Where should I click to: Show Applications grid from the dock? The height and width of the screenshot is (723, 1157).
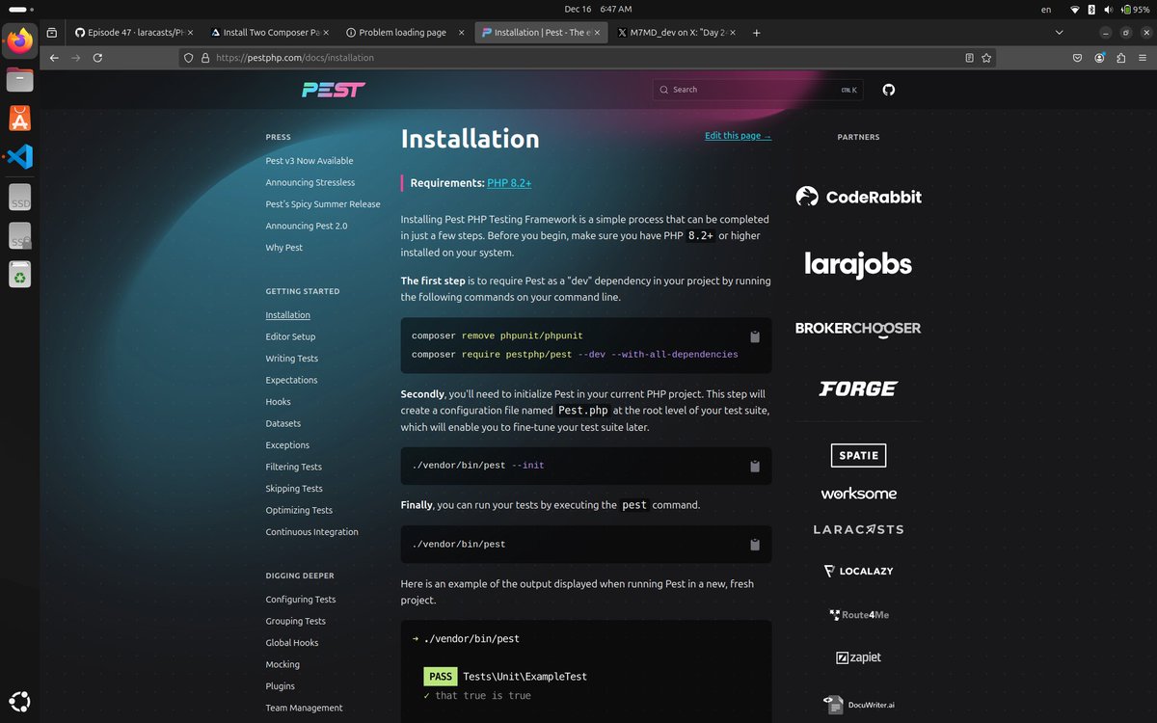coord(19,701)
